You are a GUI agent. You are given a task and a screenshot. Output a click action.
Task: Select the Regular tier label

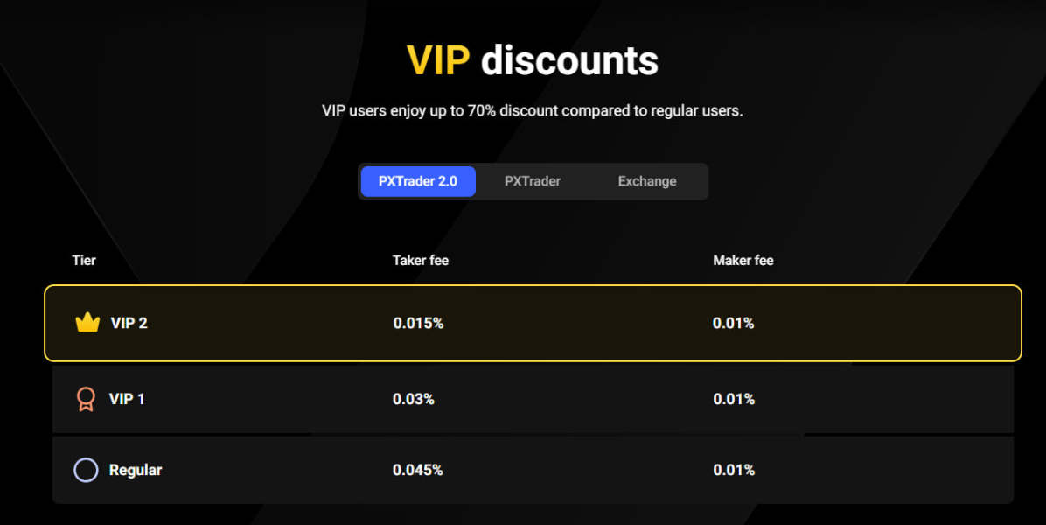(x=136, y=470)
